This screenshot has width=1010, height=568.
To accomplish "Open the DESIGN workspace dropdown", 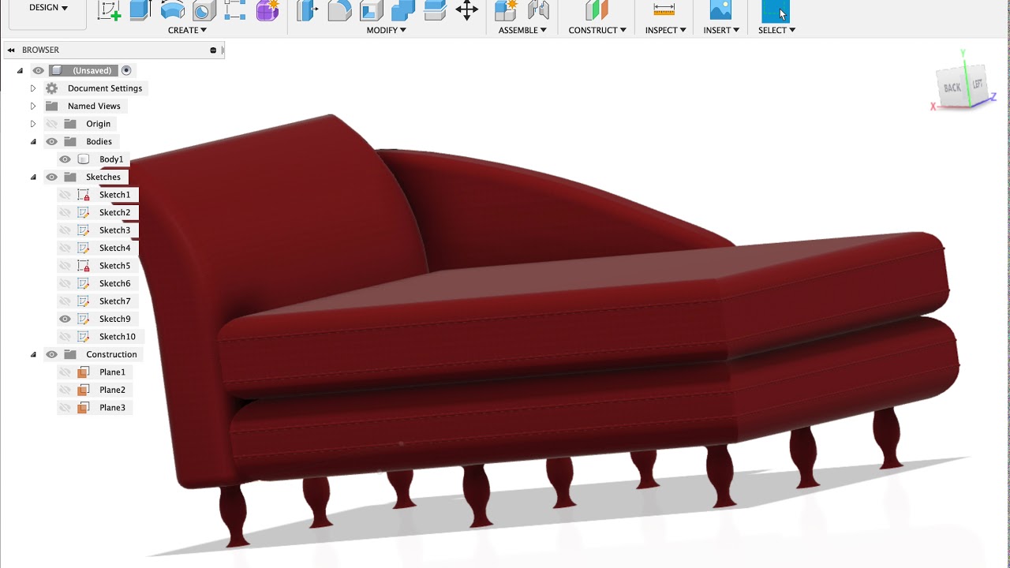I will coord(48,8).
